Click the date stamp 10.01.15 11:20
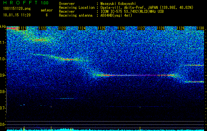 click(17, 15)
